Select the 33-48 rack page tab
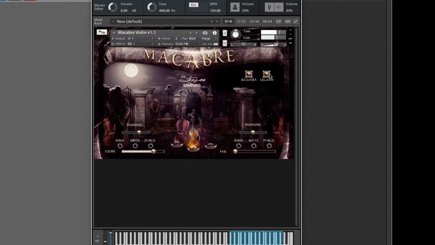Image resolution: width=435 pixels, height=245 pixels. [254, 21]
